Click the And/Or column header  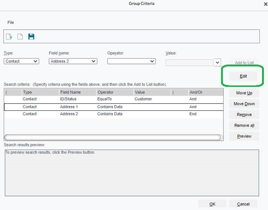(205, 92)
